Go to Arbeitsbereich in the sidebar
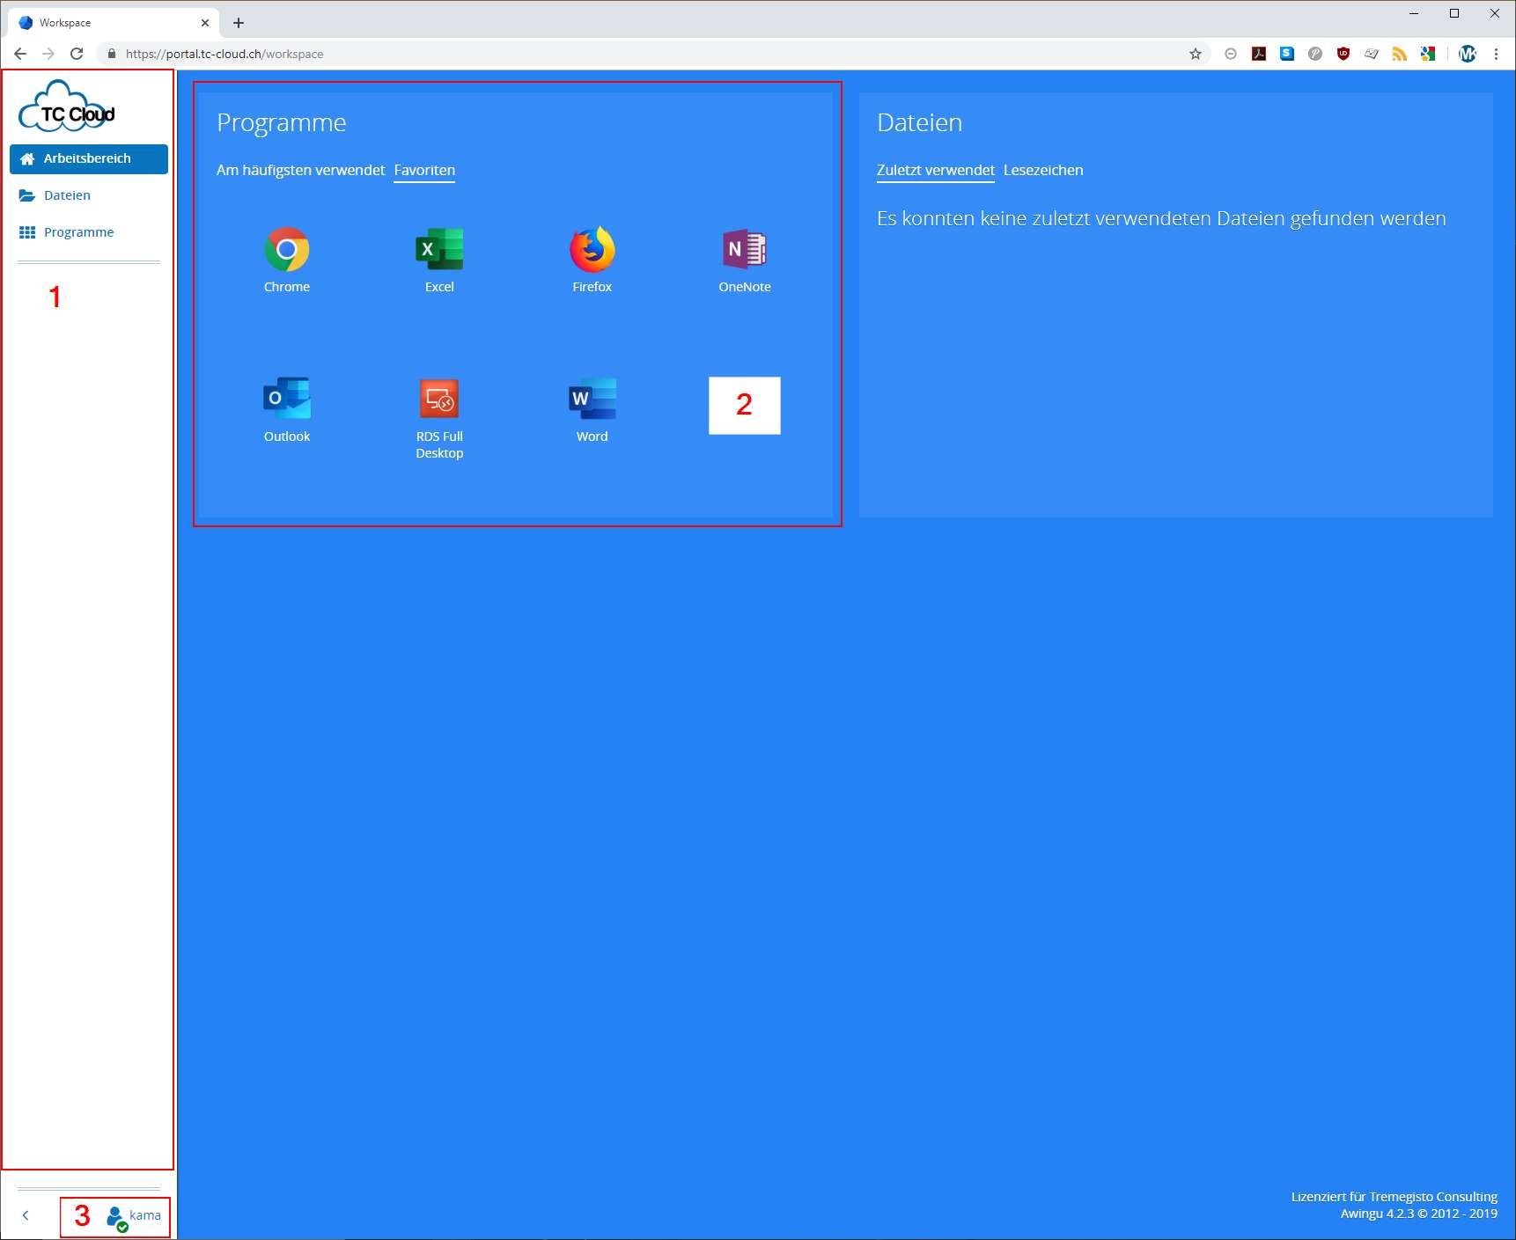 89,159
